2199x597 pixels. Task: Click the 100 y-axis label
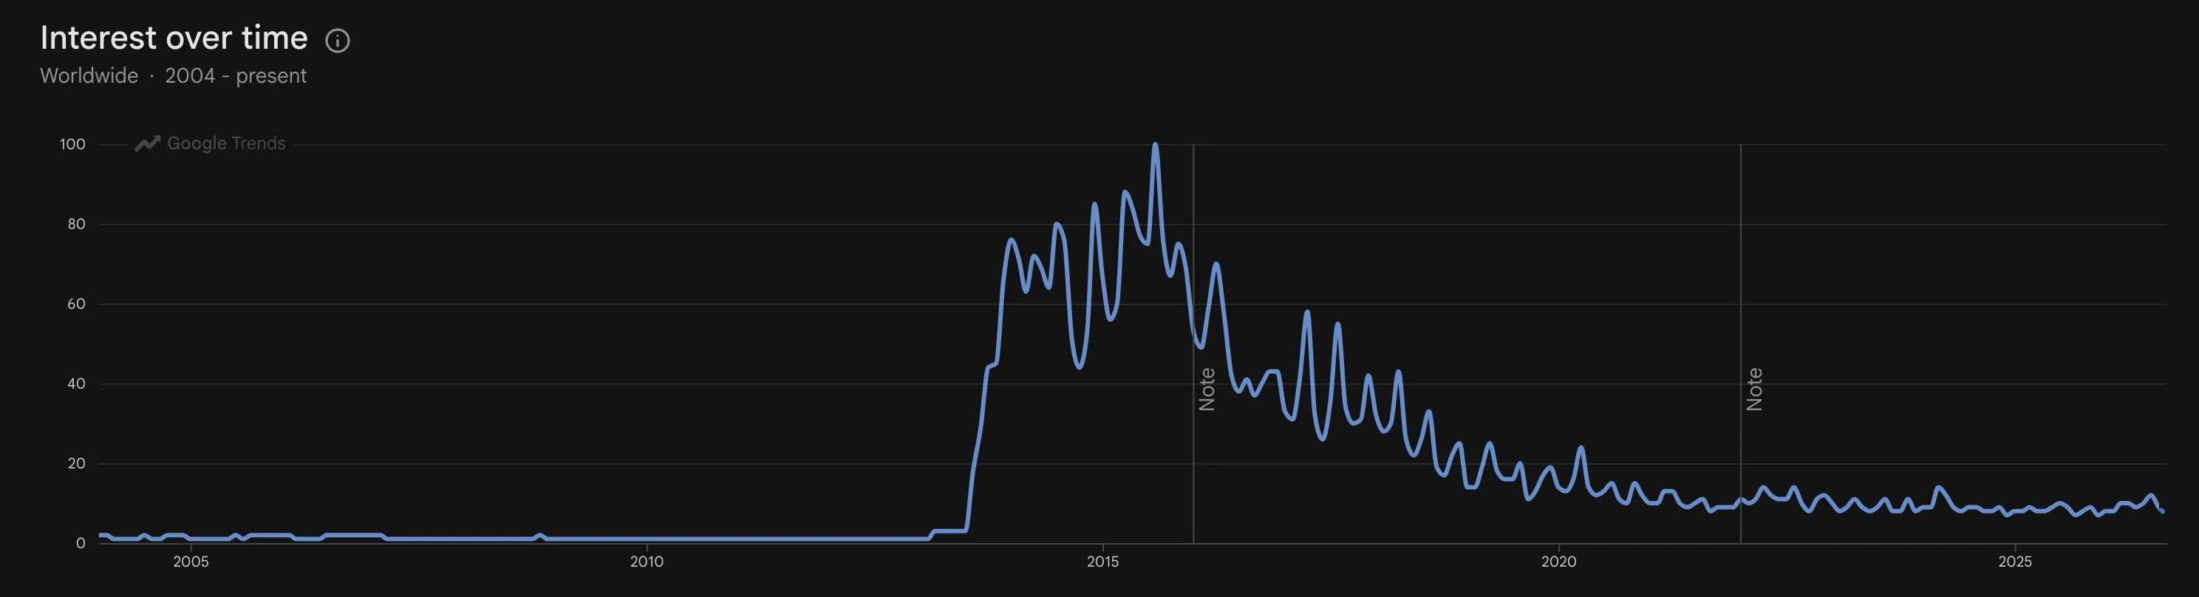click(72, 144)
